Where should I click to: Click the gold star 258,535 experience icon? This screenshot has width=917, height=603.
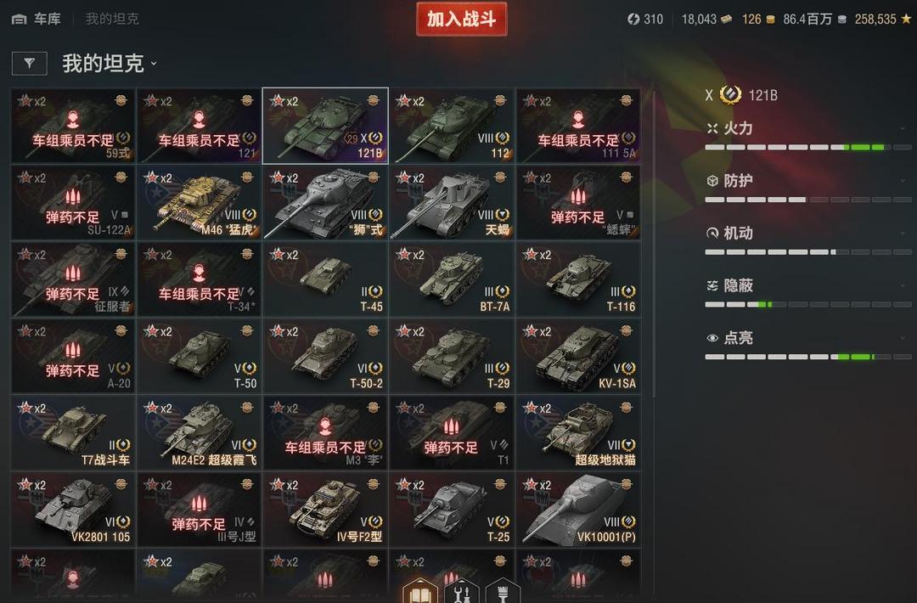(x=906, y=20)
